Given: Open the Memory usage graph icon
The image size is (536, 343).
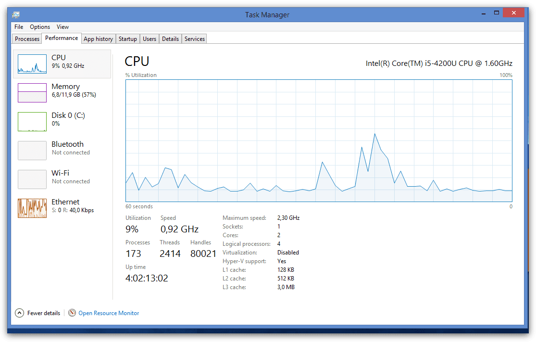Looking at the screenshot, I should click(x=32, y=92).
